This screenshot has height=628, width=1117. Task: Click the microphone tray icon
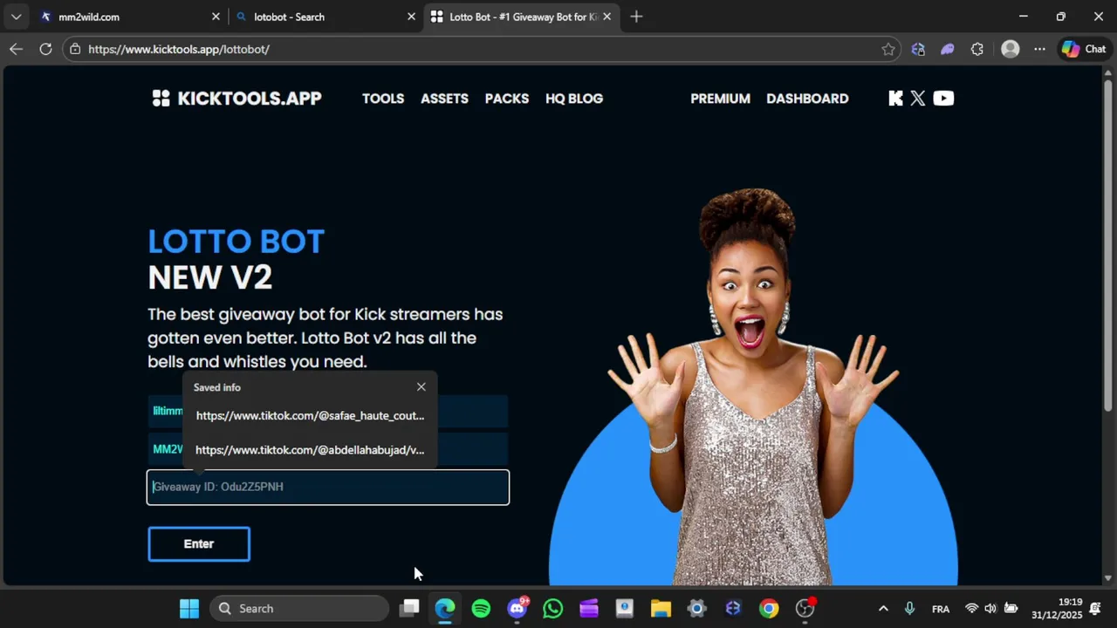point(910,608)
